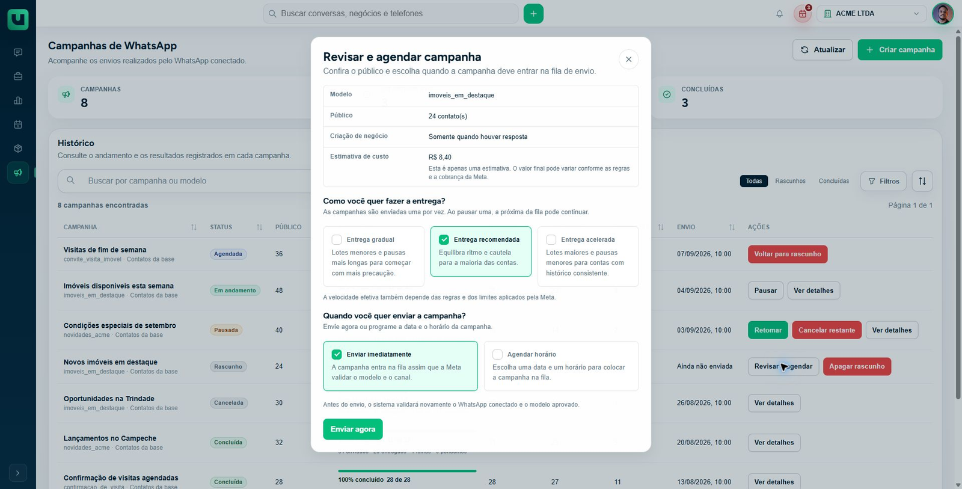The width and height of the screenshot is (962, 489).
Task: Click the 100% concluído progress bar
Action: point(407,471)
